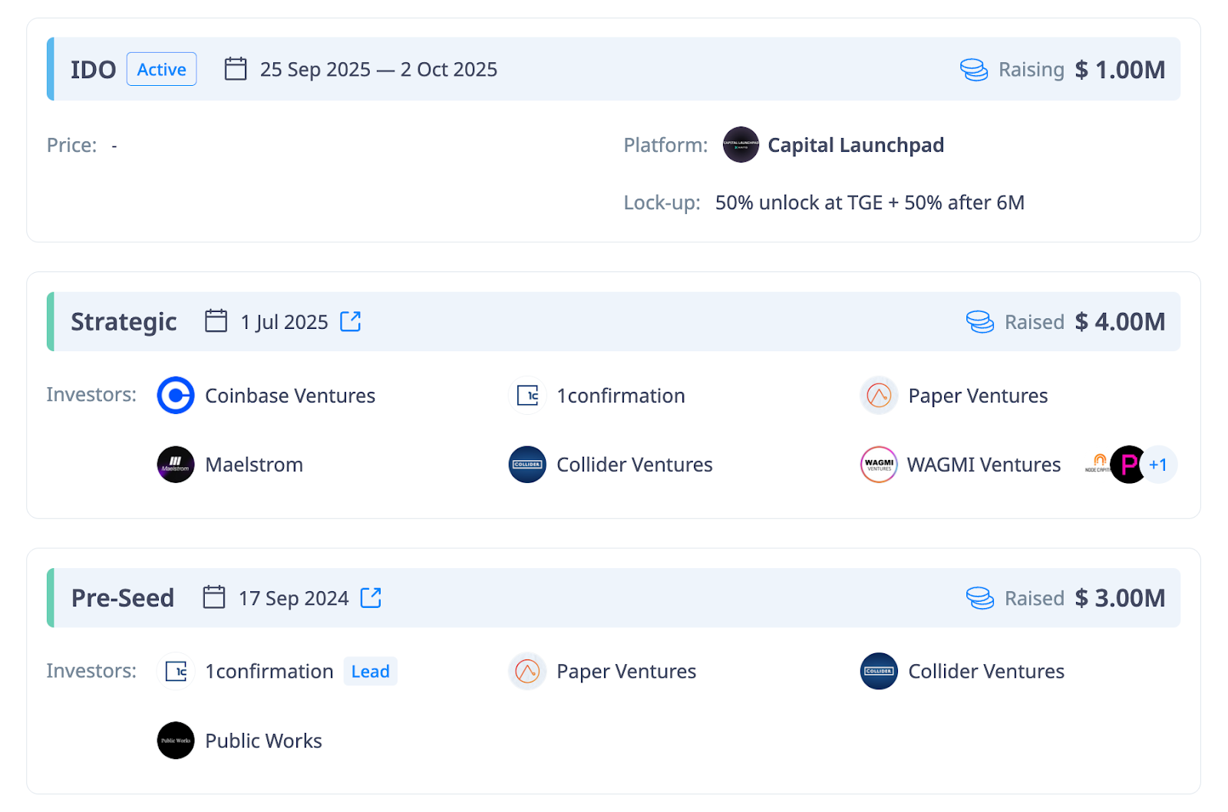1228x812 pixels.
Task: Click the calendar icon in the IDO header
Action: [236, 69]
